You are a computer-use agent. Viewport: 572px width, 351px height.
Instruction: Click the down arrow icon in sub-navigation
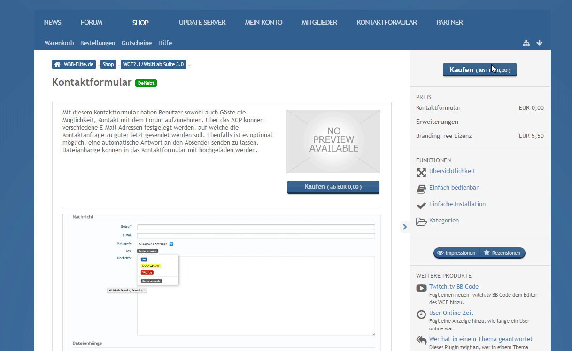(540, 43)
